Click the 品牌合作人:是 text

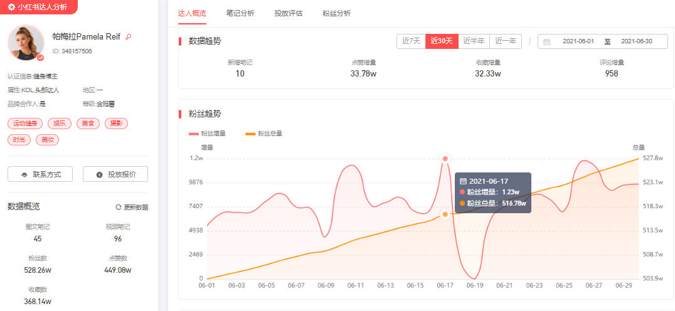(x=27, y=103)
